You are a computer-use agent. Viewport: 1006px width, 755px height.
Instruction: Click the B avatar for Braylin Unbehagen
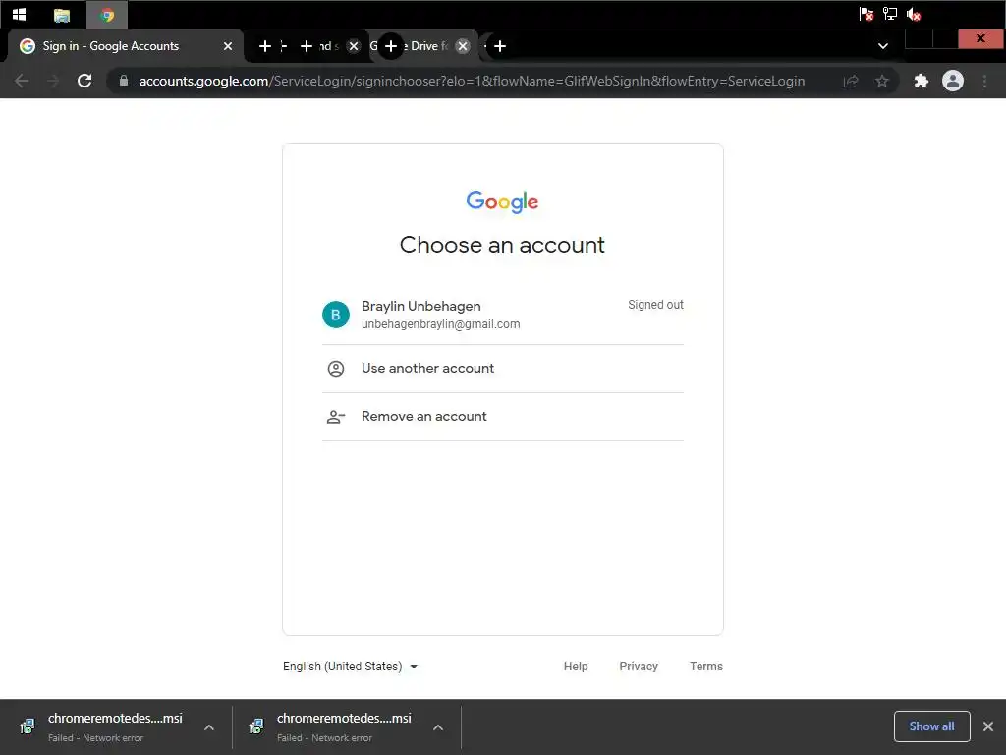point(336,315)
